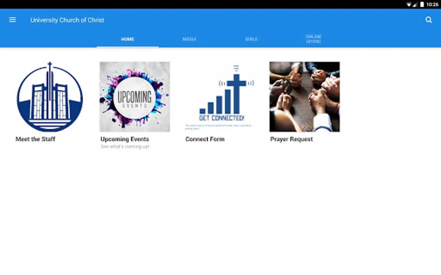Tap the cellular signal icon
The height and width of the screenshot is (275, 441).
[x=415, y=4]
